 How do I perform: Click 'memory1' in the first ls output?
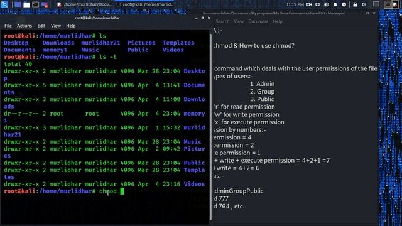point(55,50)
